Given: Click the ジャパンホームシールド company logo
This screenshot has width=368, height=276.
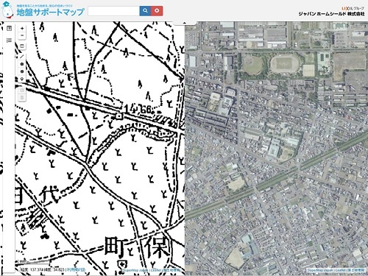Looking at the screenshot, I should [x=331, y=12].
